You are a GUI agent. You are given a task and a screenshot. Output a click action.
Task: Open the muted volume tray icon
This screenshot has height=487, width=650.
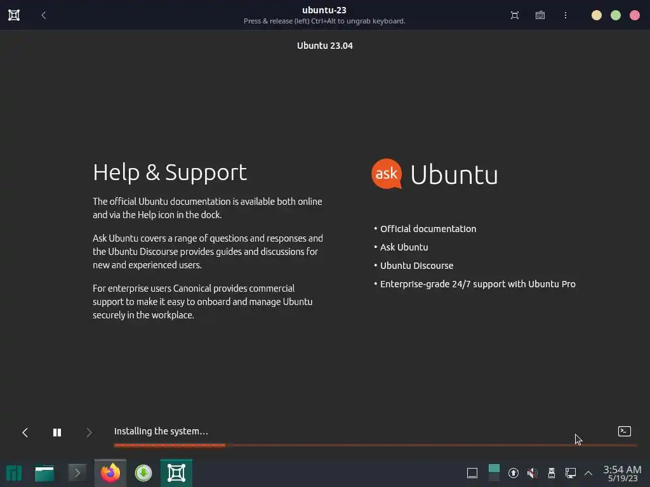[x=533, y=473]
